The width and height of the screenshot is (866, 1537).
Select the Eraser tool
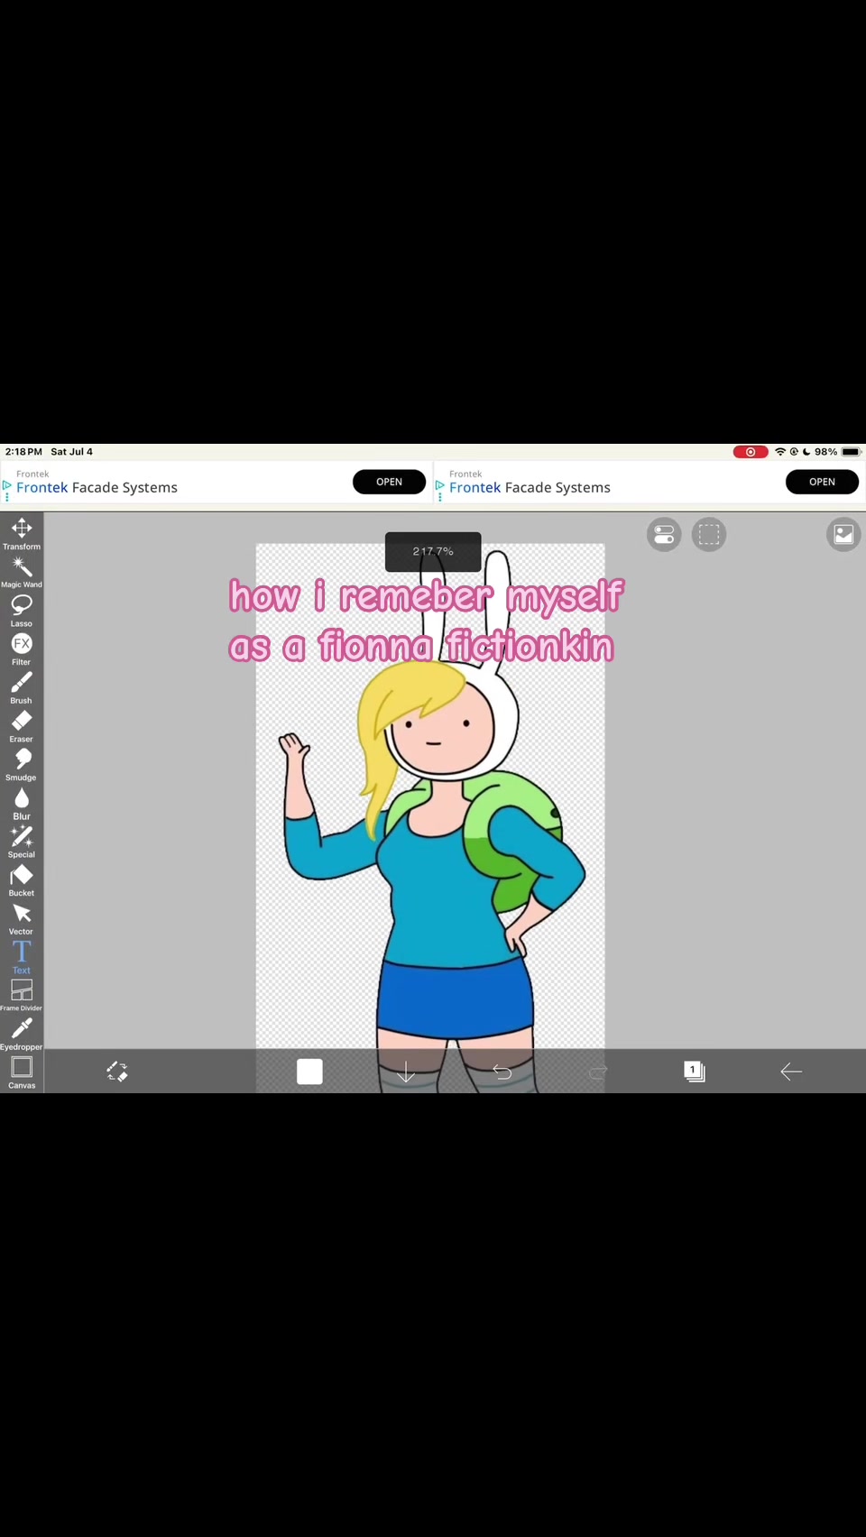(x=22, y=726)
